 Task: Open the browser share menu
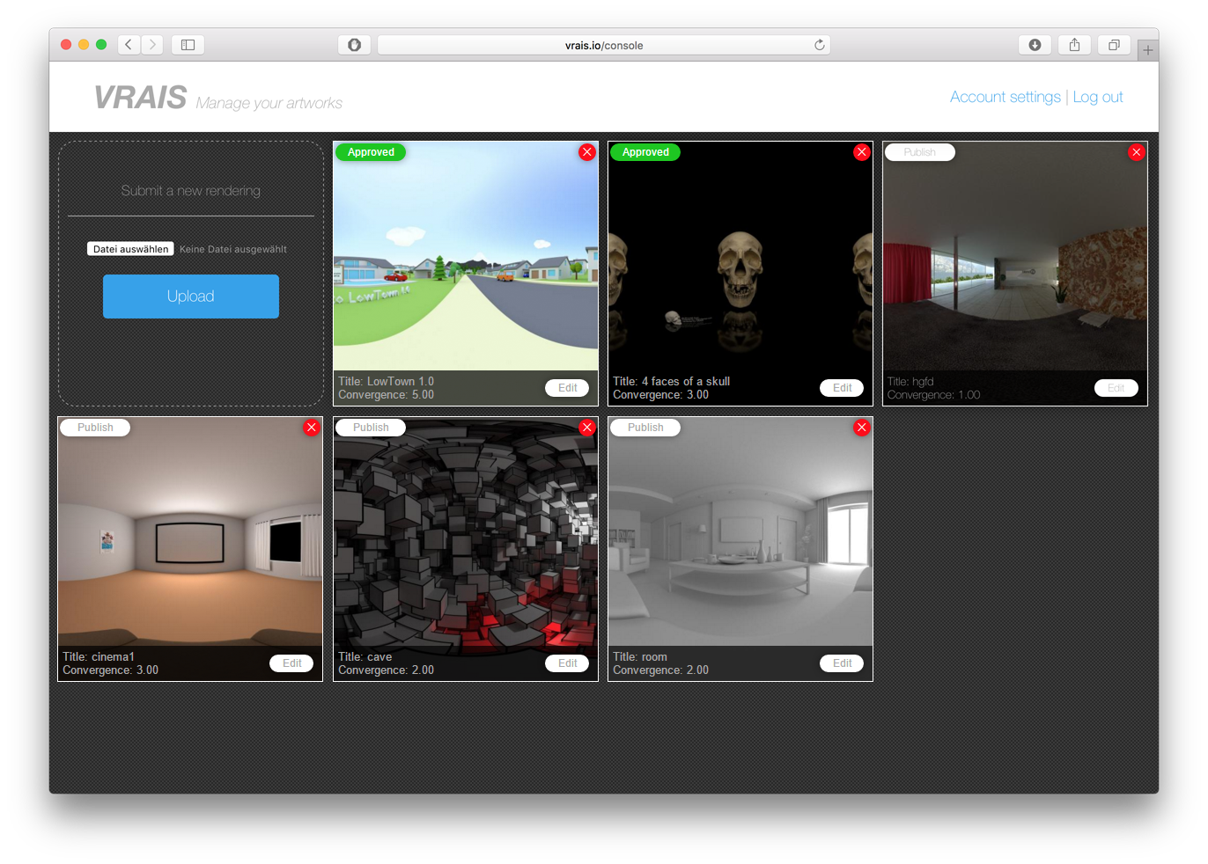point(1074,44)
